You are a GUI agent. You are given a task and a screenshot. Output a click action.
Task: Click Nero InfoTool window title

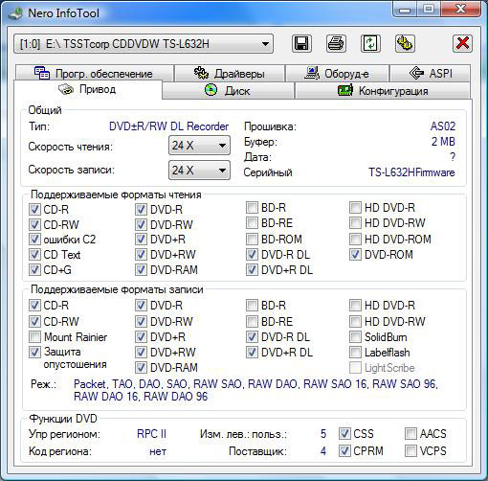(63, 13)
